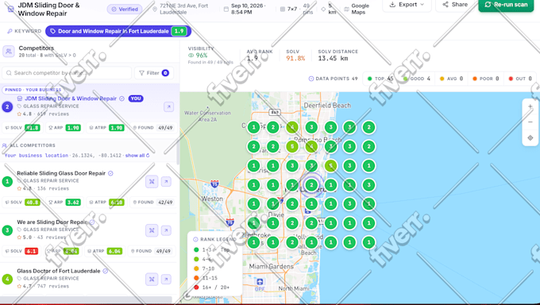Toggle the GOOD 4 rank filter
The image size is (540, 305).
(416, 79)
